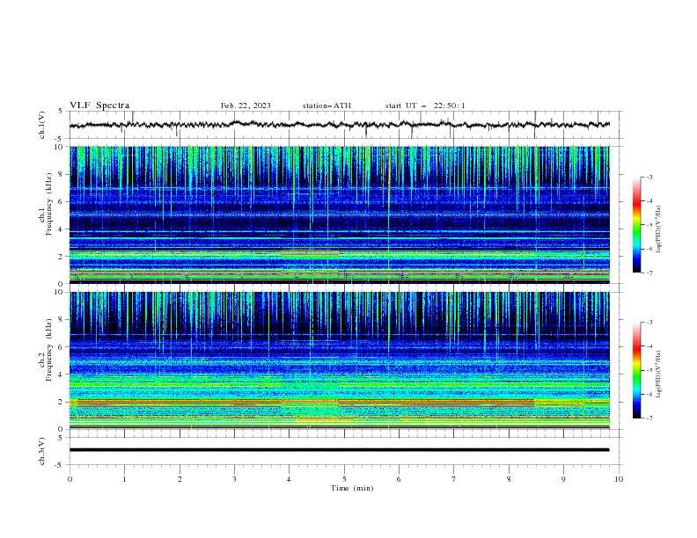Click the ch.1 "Frequency (kHz)" axis title
The width and height of the screenshot is (697, 538).
pos(49,205)
